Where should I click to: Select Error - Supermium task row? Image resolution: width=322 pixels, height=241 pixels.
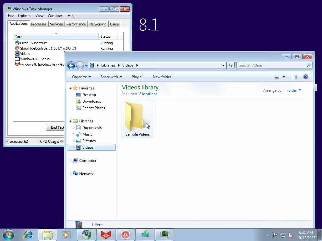tap(68, 43)
